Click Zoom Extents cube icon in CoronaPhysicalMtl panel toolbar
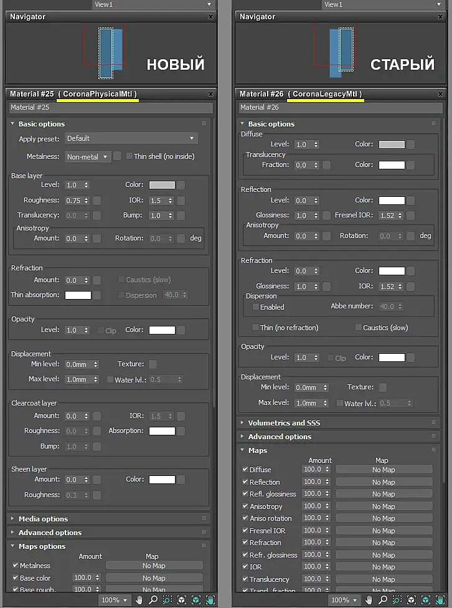Viewport: 452px width, 608px height. (x=181, y=600)
